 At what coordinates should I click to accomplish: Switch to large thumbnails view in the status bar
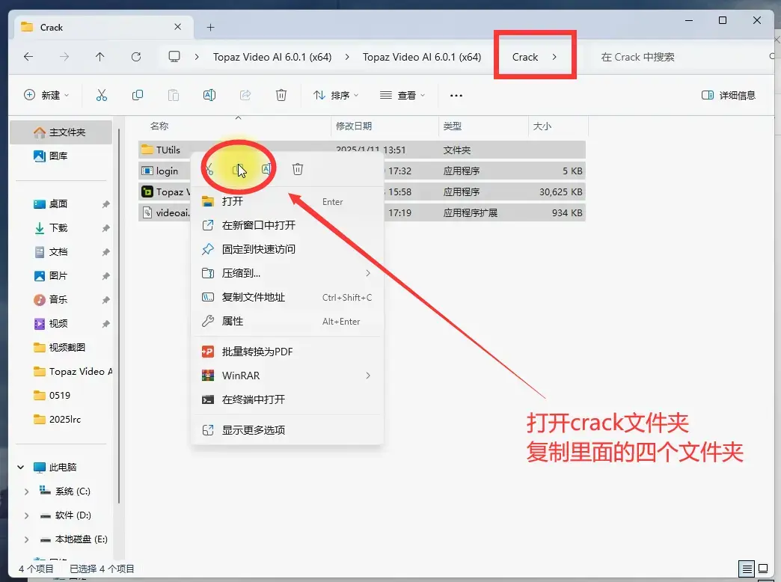click(763, 569)
